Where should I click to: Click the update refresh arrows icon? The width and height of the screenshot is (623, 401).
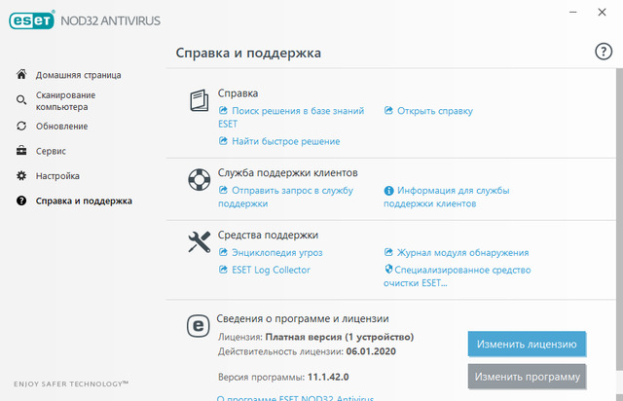click(22, 127)
